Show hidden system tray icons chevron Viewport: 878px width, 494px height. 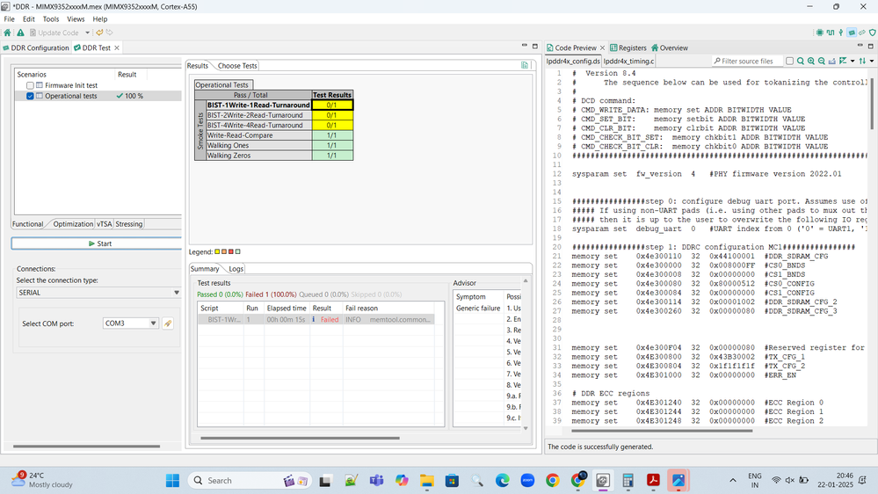[732, 481]
